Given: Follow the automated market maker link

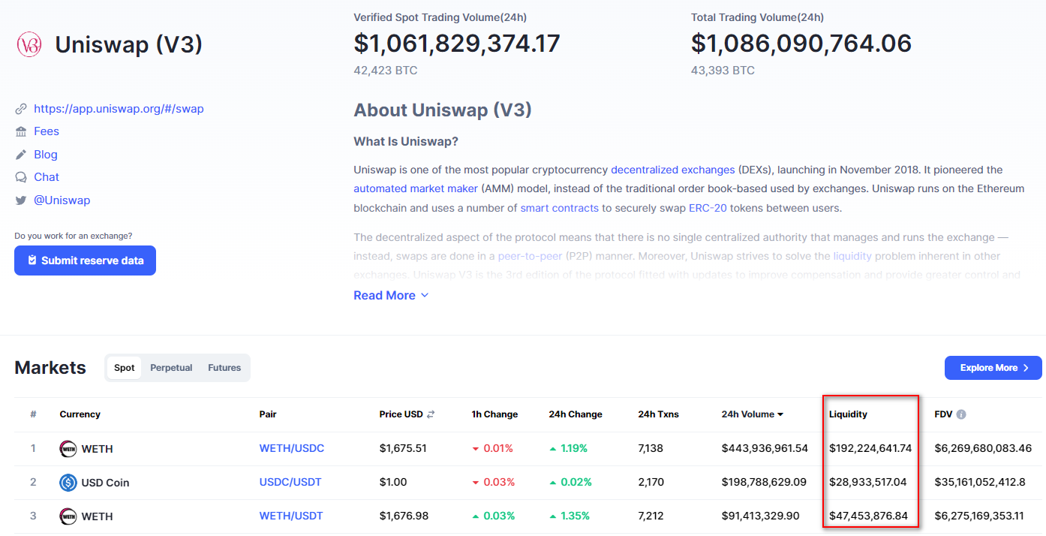Looking at the screenshot, I should tap(416, 188).
